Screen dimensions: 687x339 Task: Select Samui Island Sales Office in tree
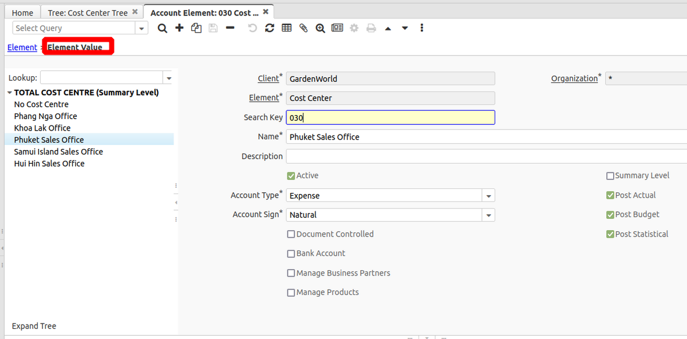coord(58,152)
